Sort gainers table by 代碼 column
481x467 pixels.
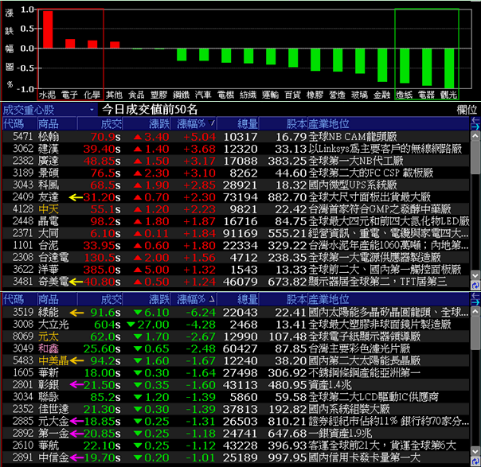(x=20, y=124)
